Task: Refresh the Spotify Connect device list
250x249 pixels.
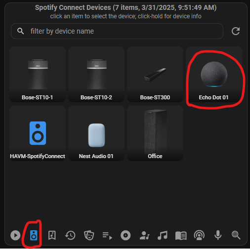Action: [x=236, y=31]
